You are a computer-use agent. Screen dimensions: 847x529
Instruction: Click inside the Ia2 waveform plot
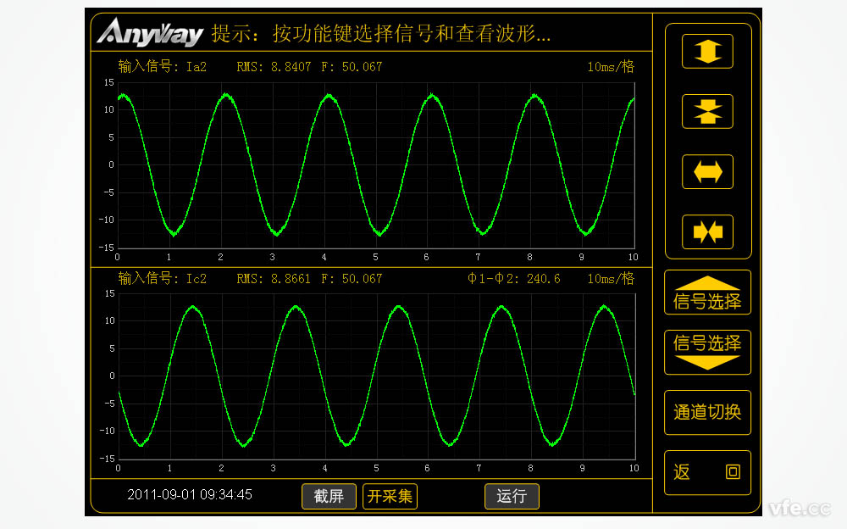point(375,164)
